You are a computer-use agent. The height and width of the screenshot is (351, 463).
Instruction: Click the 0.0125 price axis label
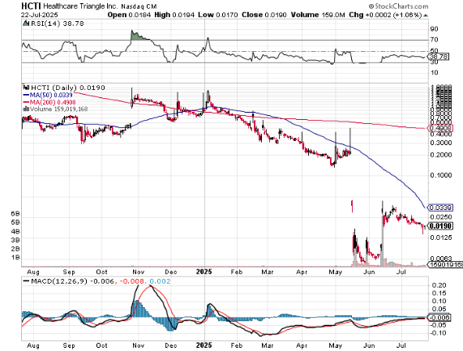click(441, 238)
